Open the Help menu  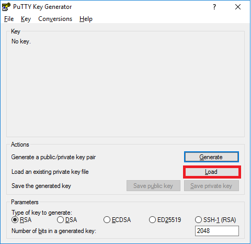tap(86, 19)
